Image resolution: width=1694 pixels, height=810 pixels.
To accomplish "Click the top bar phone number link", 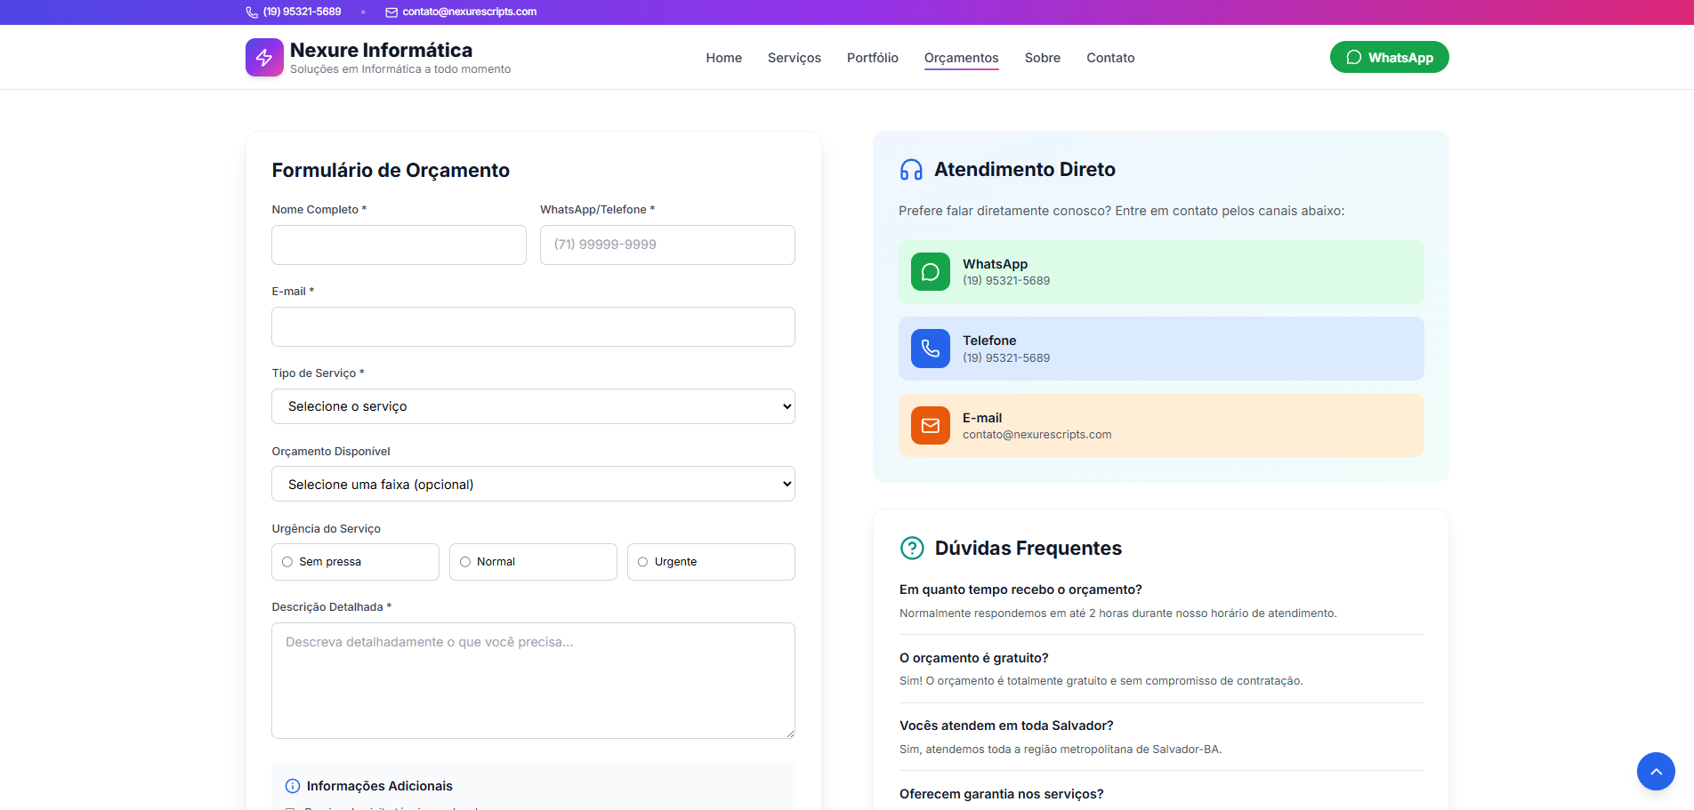I will coord(302,12).
